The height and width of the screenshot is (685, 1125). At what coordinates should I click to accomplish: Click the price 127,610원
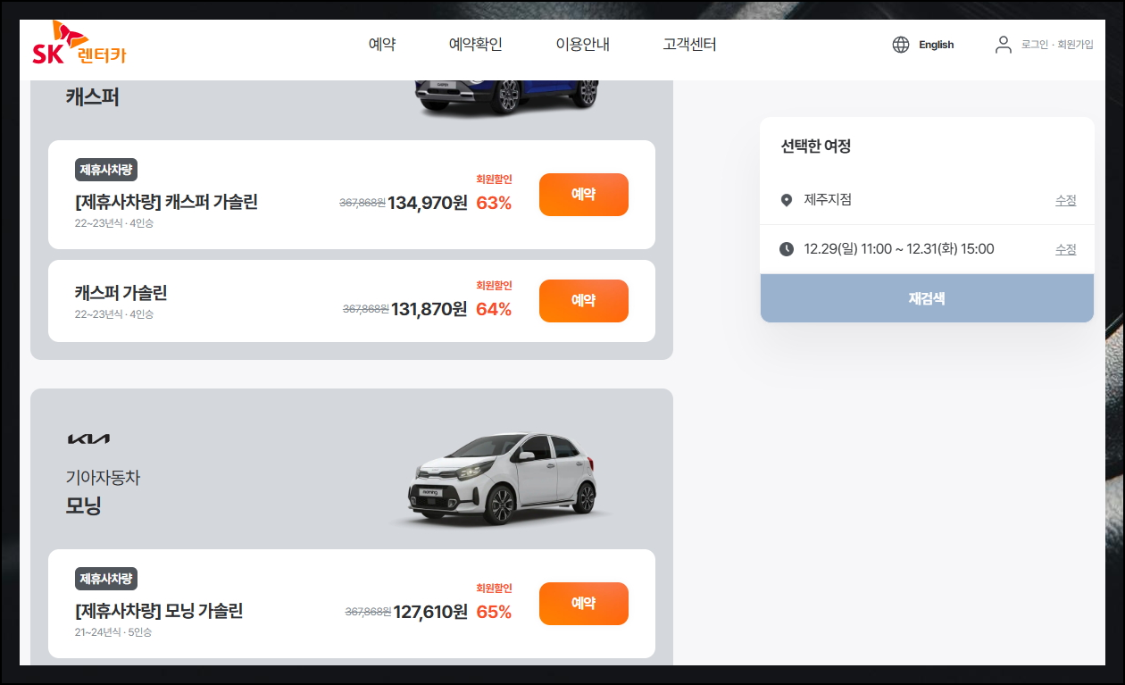tap(430, 612)
